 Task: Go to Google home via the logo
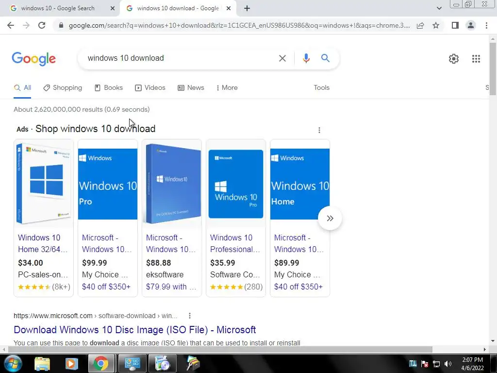(34, 59)
